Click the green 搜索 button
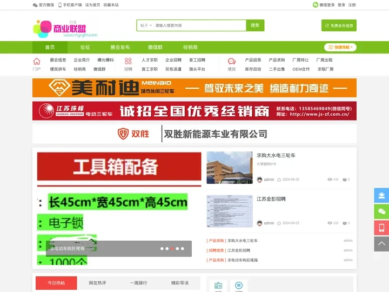The image size is (389, 292). point(255,25)
